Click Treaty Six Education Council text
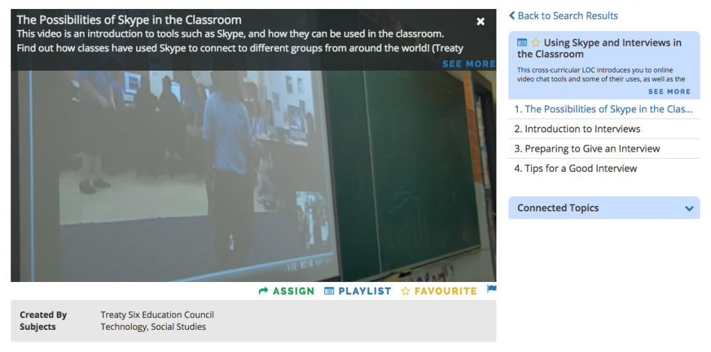711x352 pixels. (x=157, y=315)
